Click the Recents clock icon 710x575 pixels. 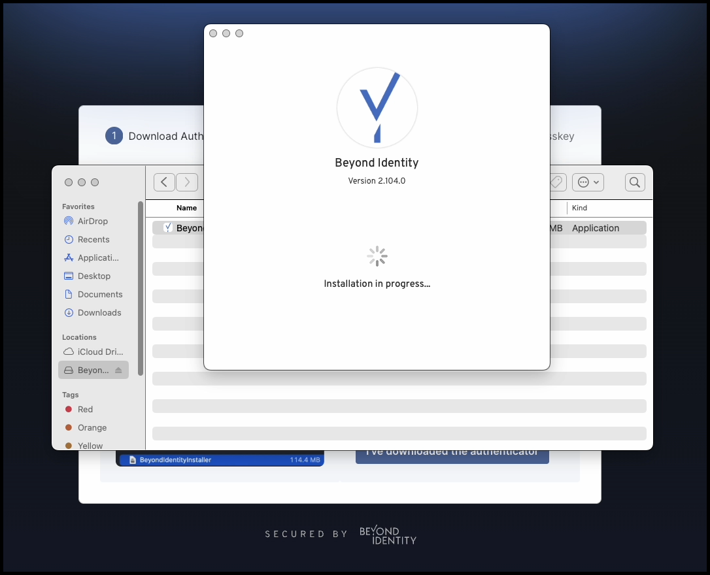69,239
